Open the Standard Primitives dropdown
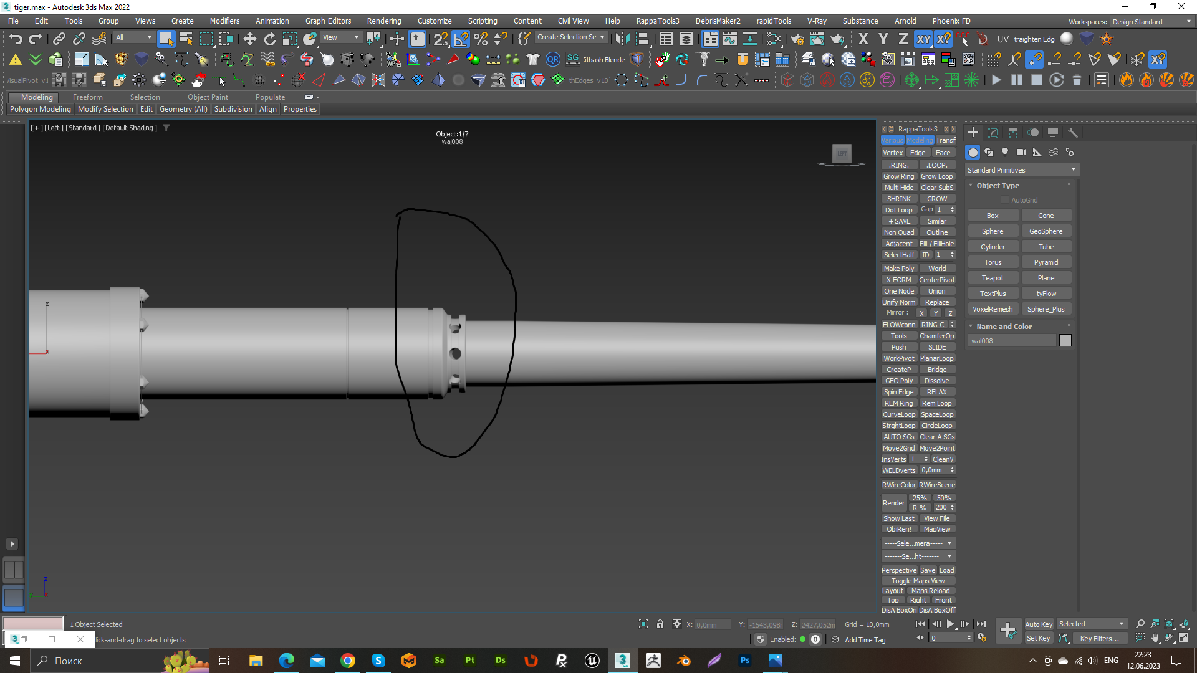This screenshot has width=1197, height=673. pos(1021,170)
